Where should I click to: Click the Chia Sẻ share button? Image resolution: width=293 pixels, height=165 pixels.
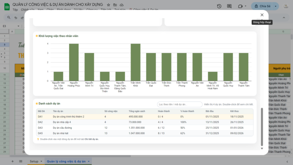tap(263, 6)
